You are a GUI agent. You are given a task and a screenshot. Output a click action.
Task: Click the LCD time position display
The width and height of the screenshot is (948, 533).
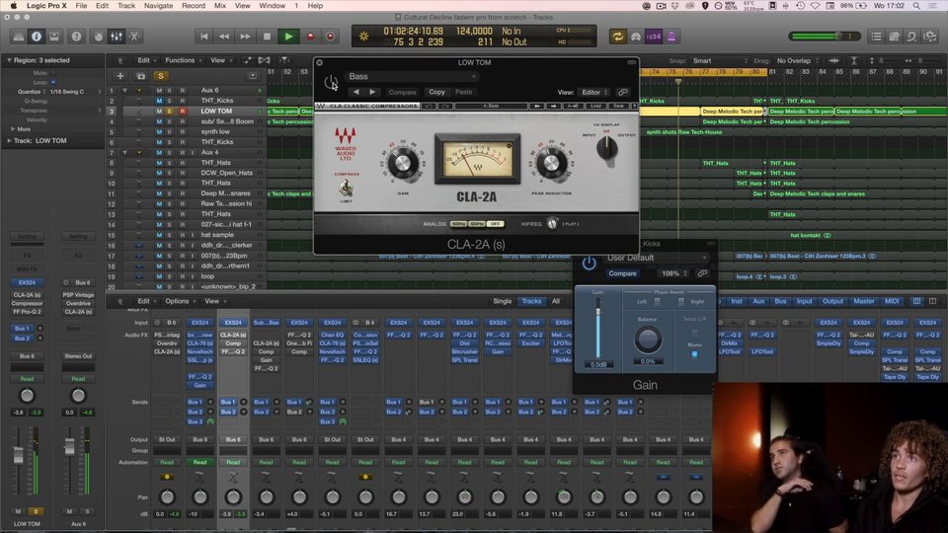[x=414, y=31]
